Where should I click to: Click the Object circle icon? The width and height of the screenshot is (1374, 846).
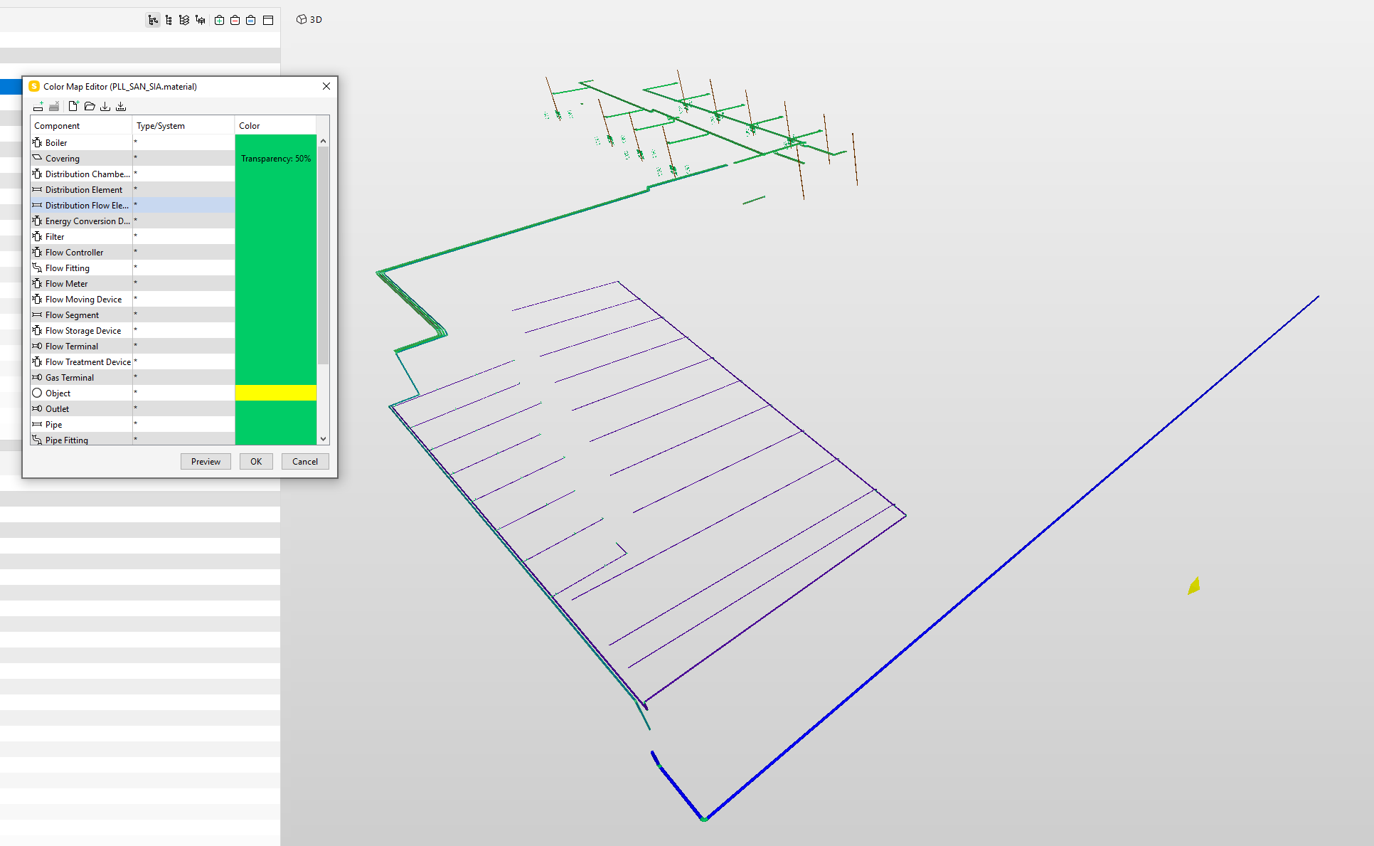(x=37, y=393)
